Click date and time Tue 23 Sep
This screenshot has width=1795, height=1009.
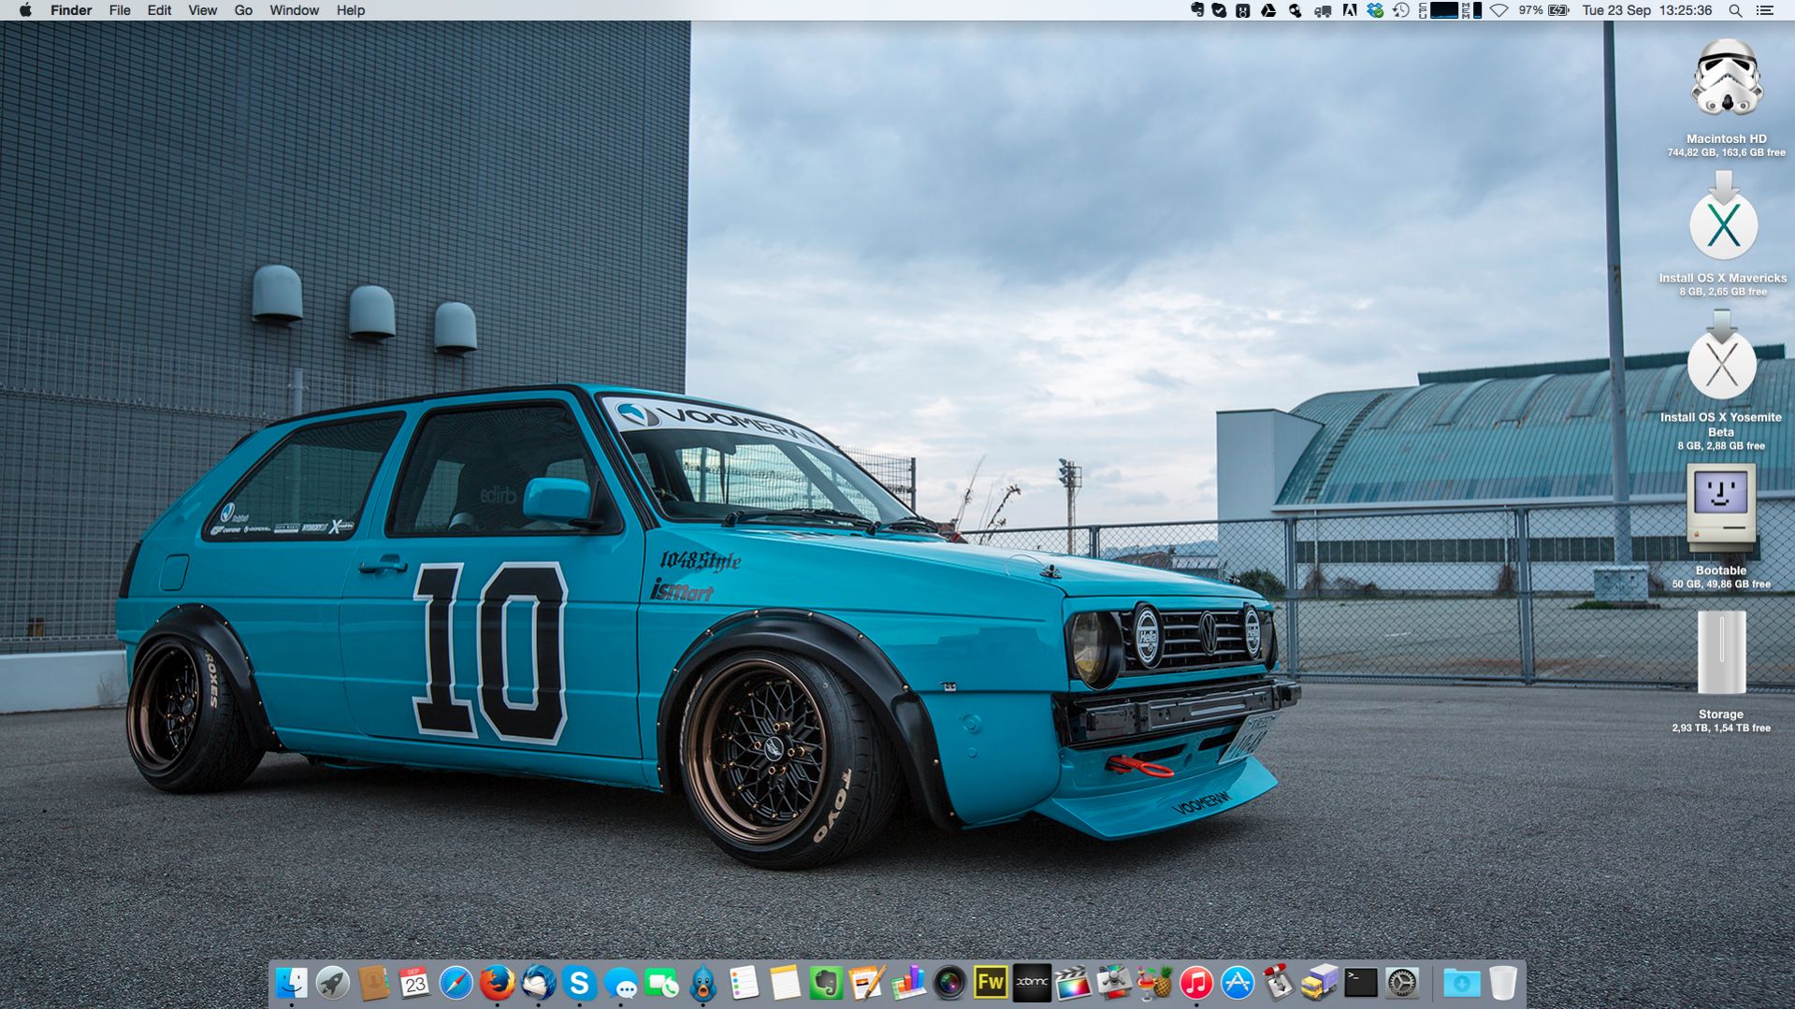pyautogui.click(x=1647, y=10)
